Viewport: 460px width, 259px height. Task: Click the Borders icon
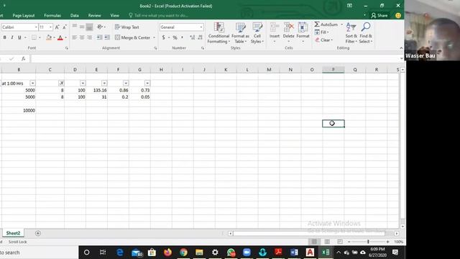pos(34,37)
